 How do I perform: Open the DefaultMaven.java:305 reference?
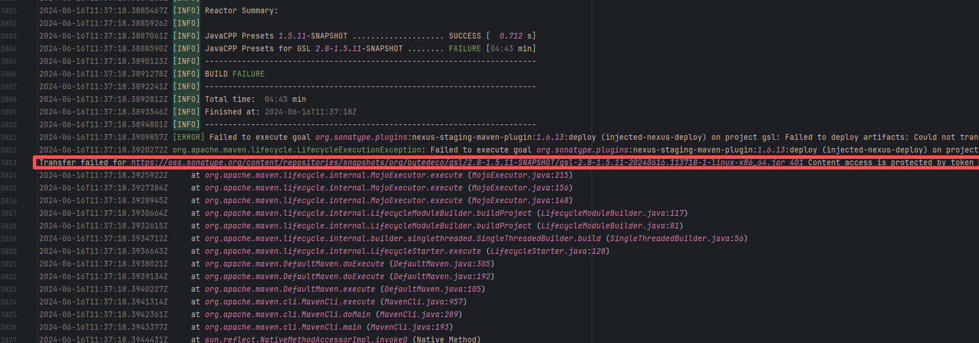click(x=441, y=264)
